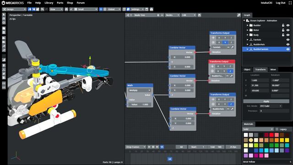Open the Parts menu
The height and width of the screenshot is (165, 293).
click(x=60, y=3)
